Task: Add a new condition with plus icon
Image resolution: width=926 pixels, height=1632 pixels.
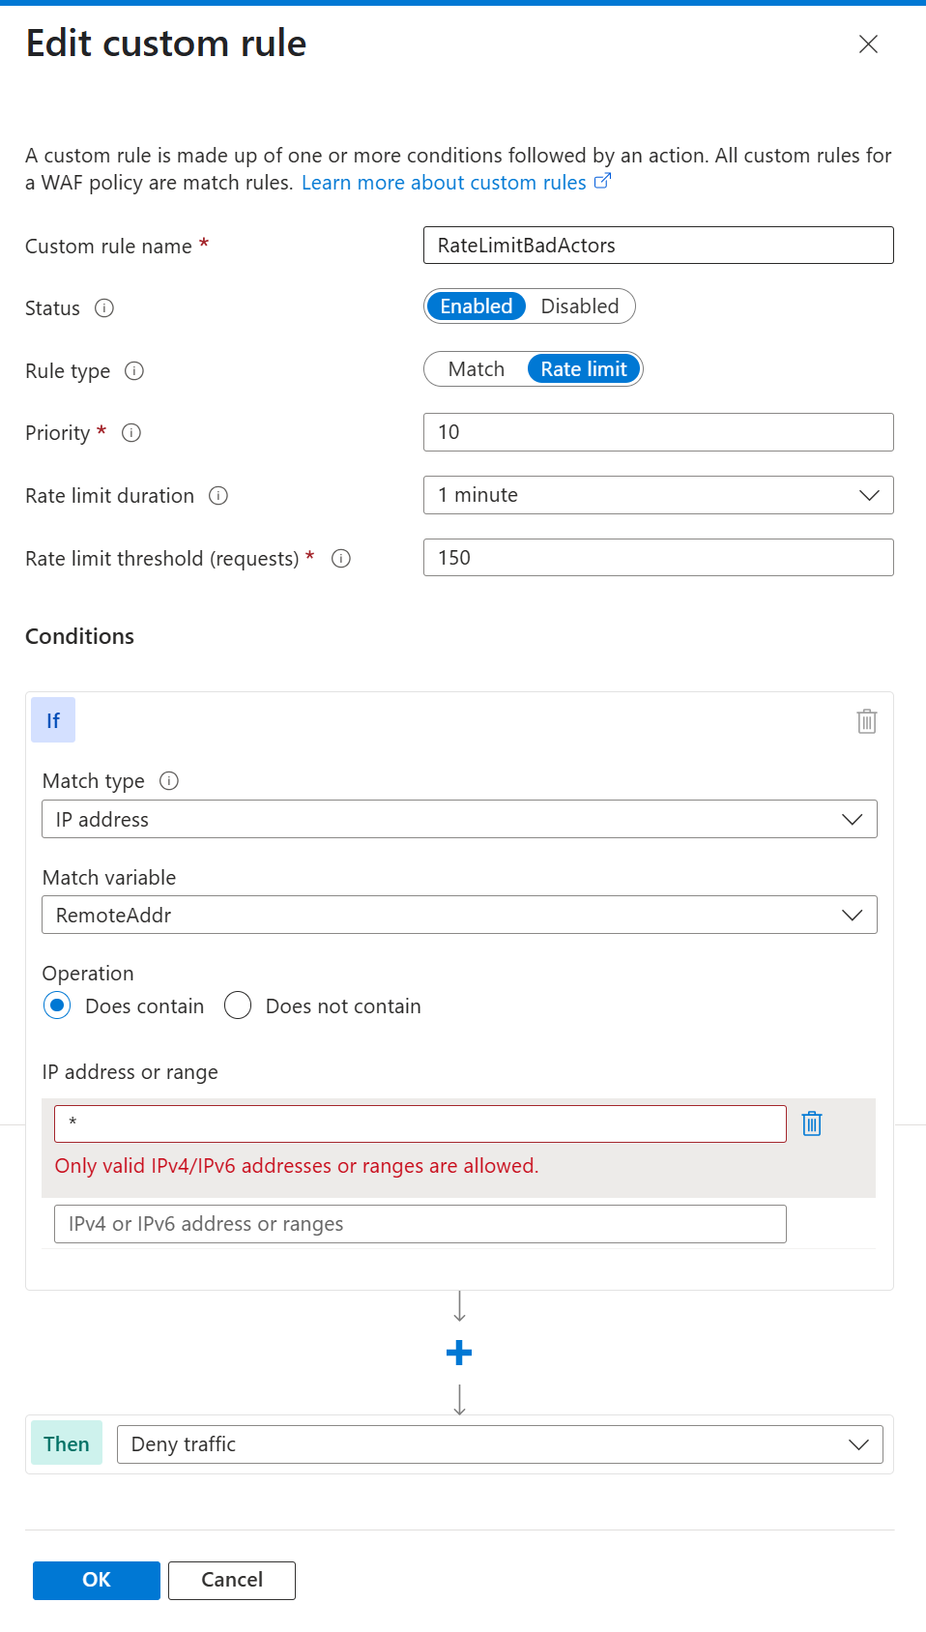Action: pyautogui.click(x=459, y=1353)
